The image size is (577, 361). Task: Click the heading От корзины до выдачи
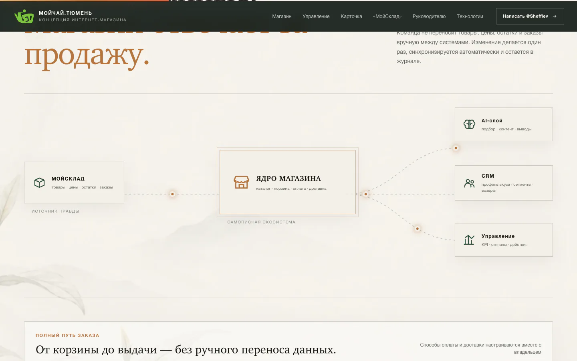(x=186, y=350)
